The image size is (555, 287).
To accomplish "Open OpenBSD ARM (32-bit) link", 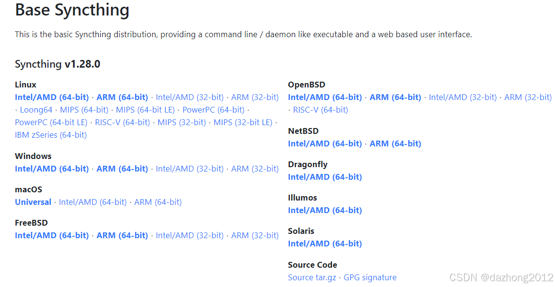I will (528, 97).
